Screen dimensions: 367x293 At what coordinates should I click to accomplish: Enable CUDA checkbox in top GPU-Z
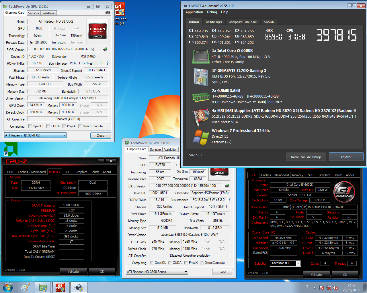coord(48,126)
